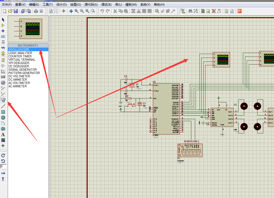274x198 pixels.
Task: Open the ARES PCB layout icon
Action: (240, 11)
